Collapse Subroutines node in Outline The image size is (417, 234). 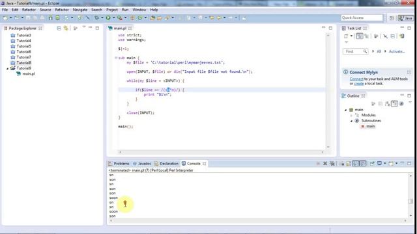(x=351, y=121)
